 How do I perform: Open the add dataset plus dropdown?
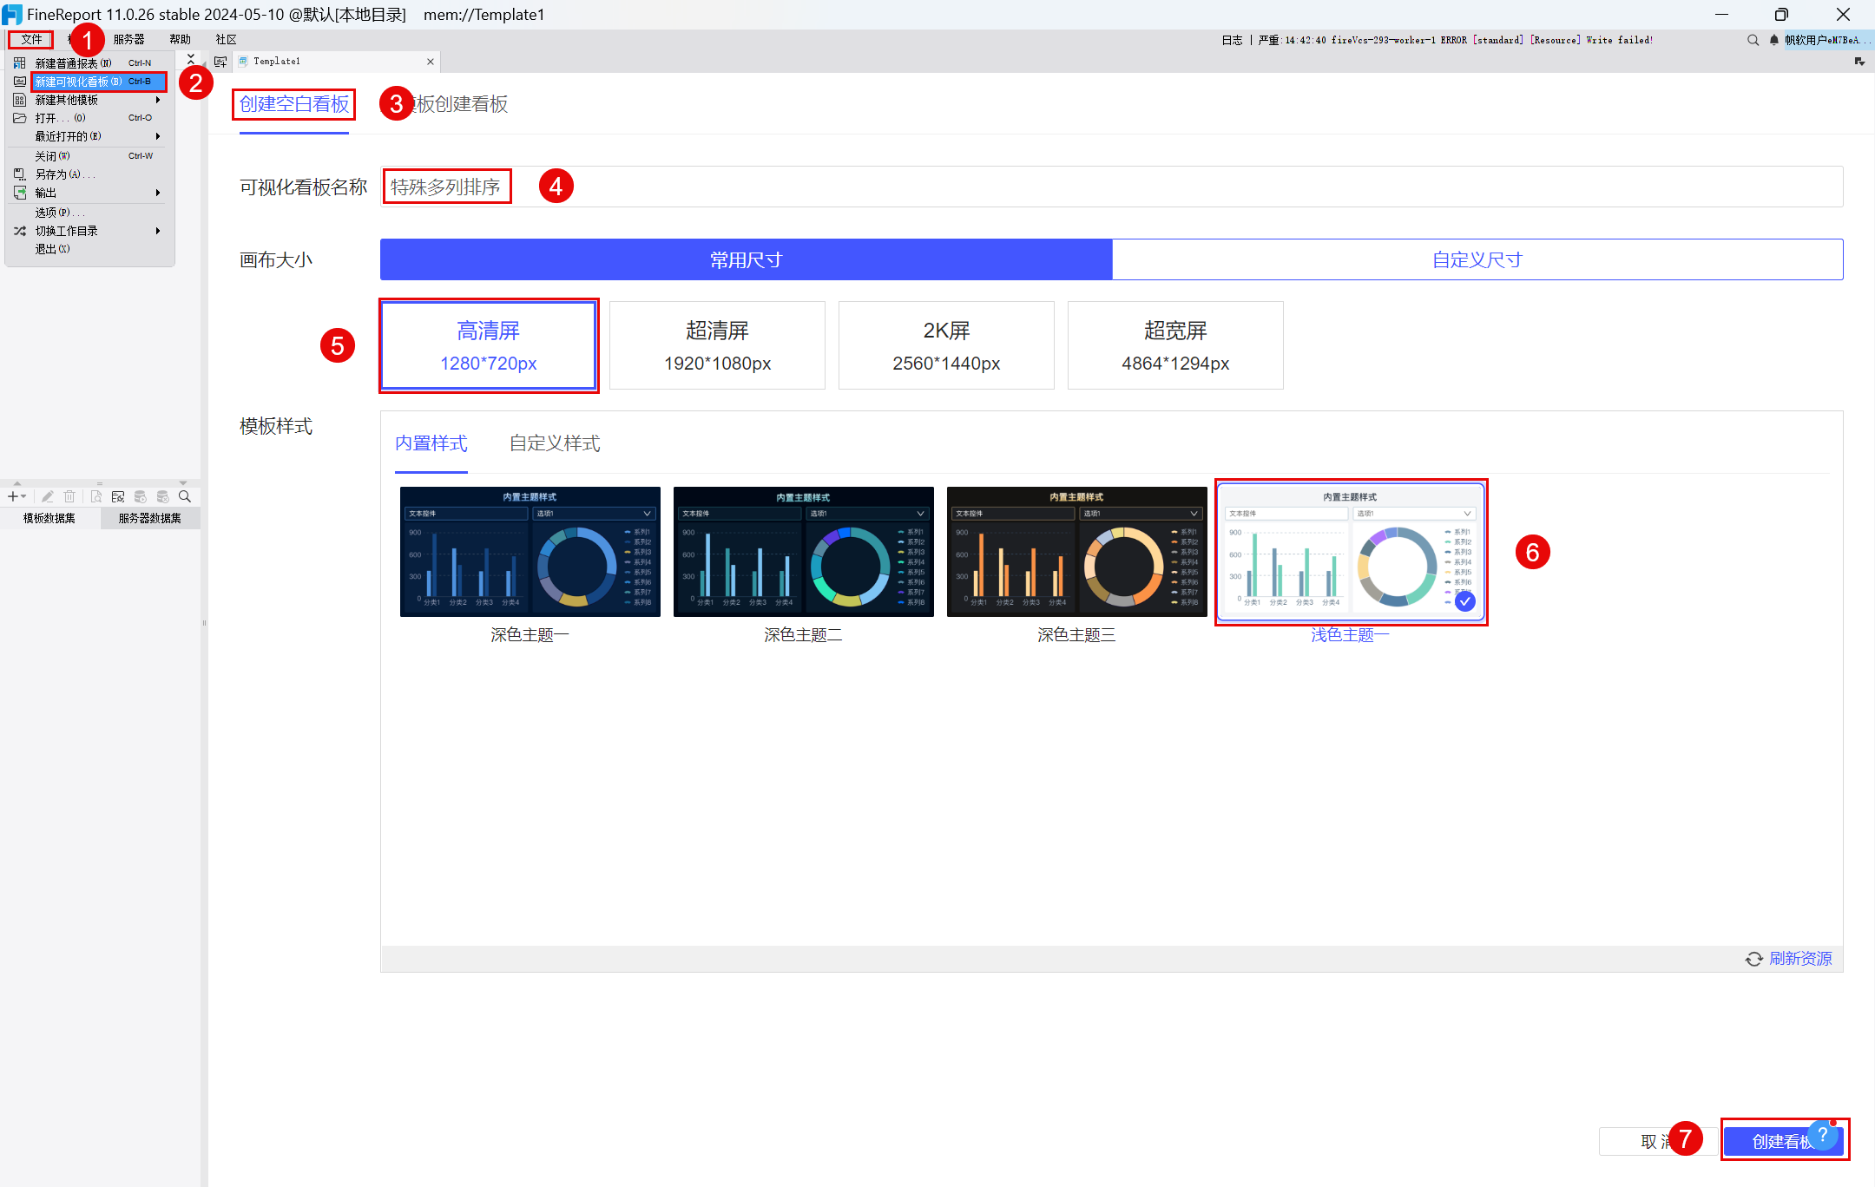click(x=16, y=496)
